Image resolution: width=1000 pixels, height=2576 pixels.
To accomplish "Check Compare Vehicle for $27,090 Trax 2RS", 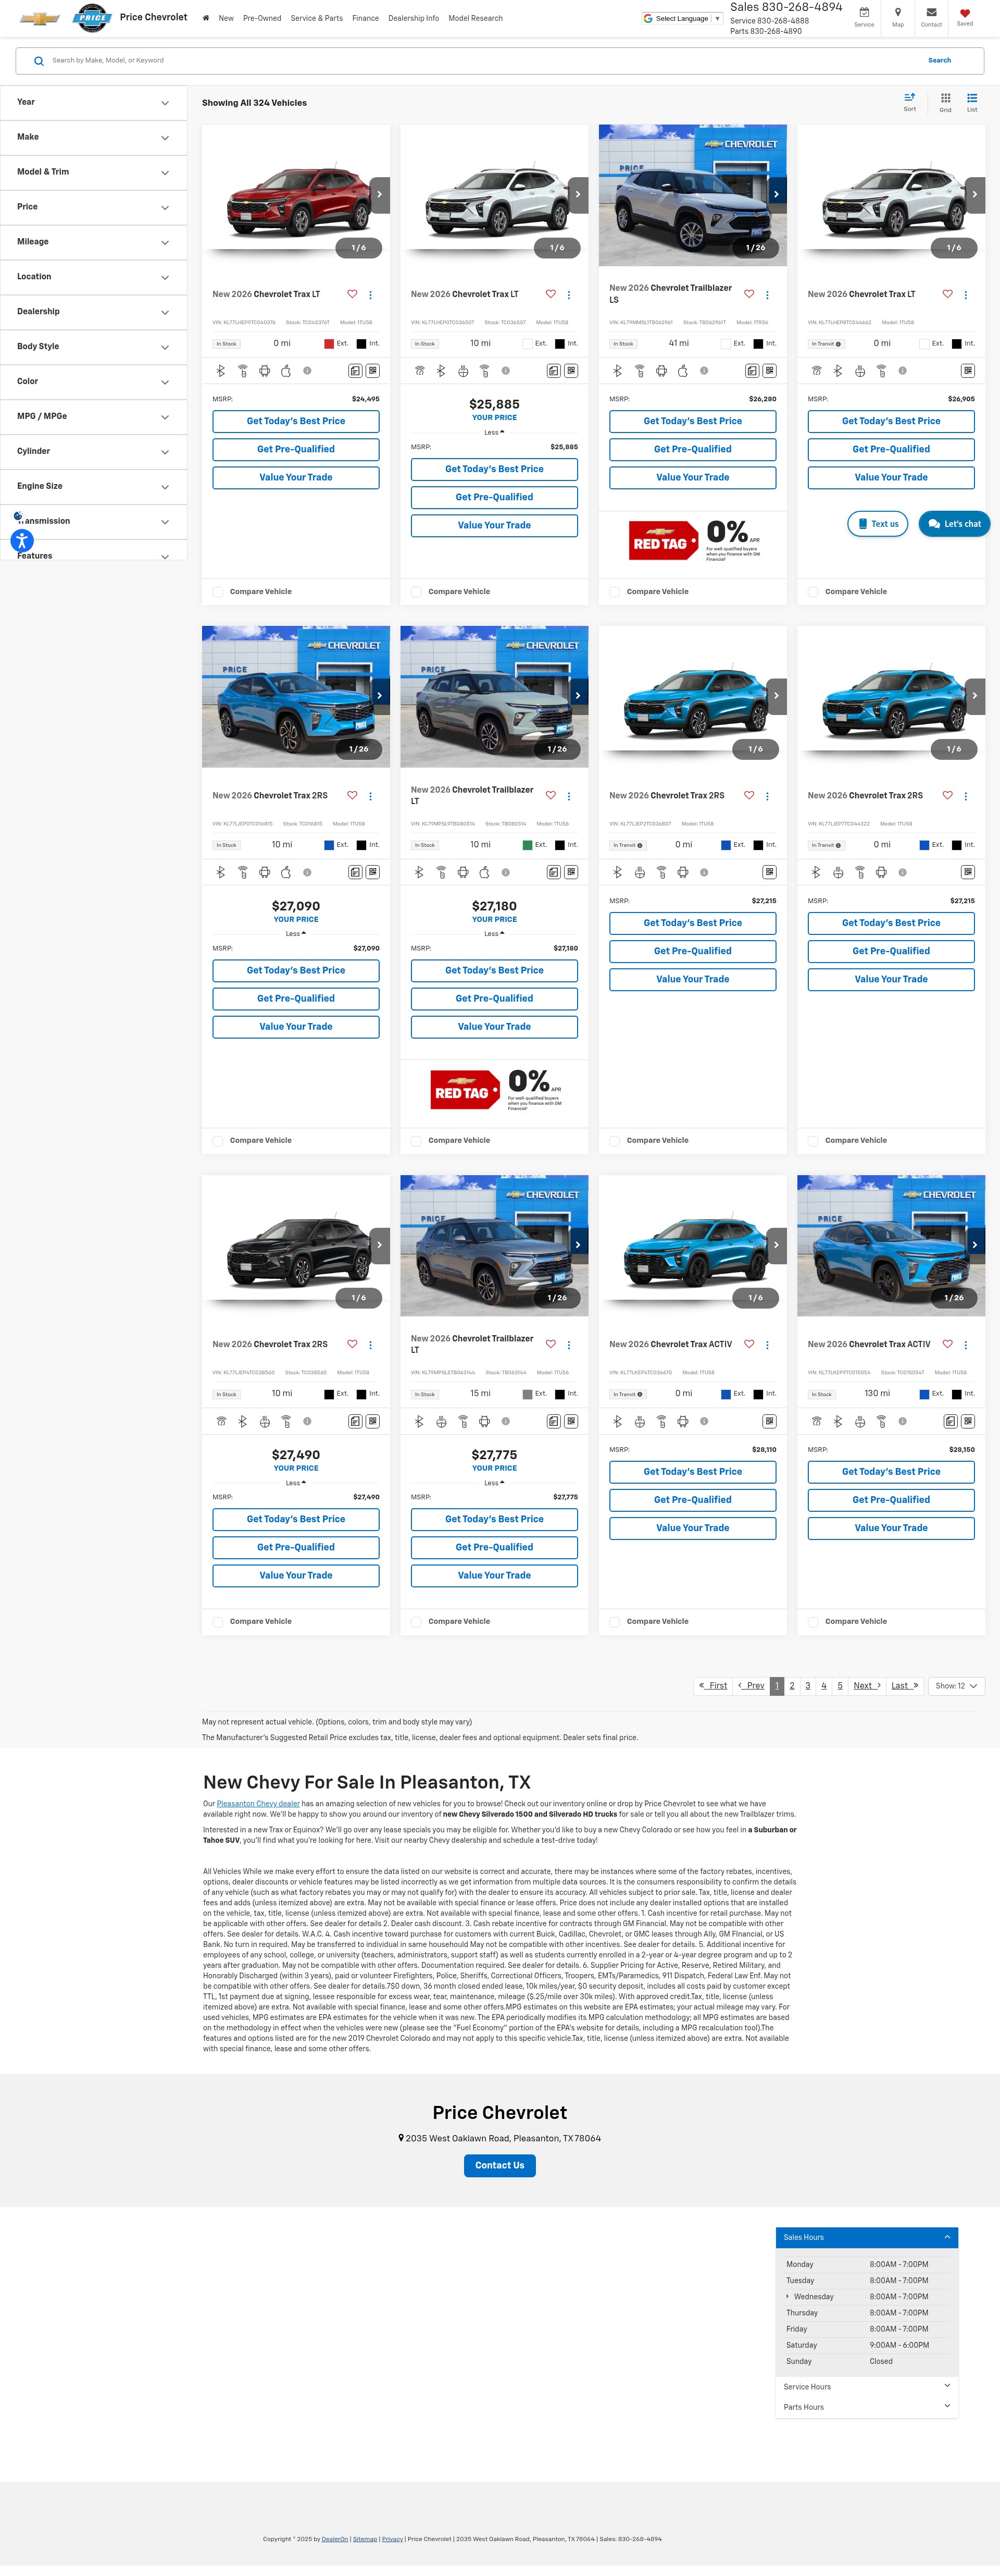I will click(218, 1141).
